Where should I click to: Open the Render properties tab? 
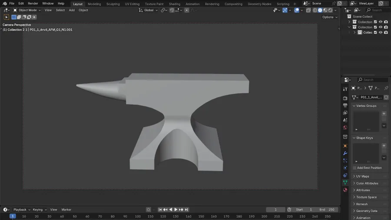pyautogui.click(x=345, y=98)
